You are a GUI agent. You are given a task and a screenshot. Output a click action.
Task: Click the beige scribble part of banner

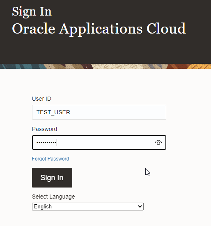[x=119, y=66]
